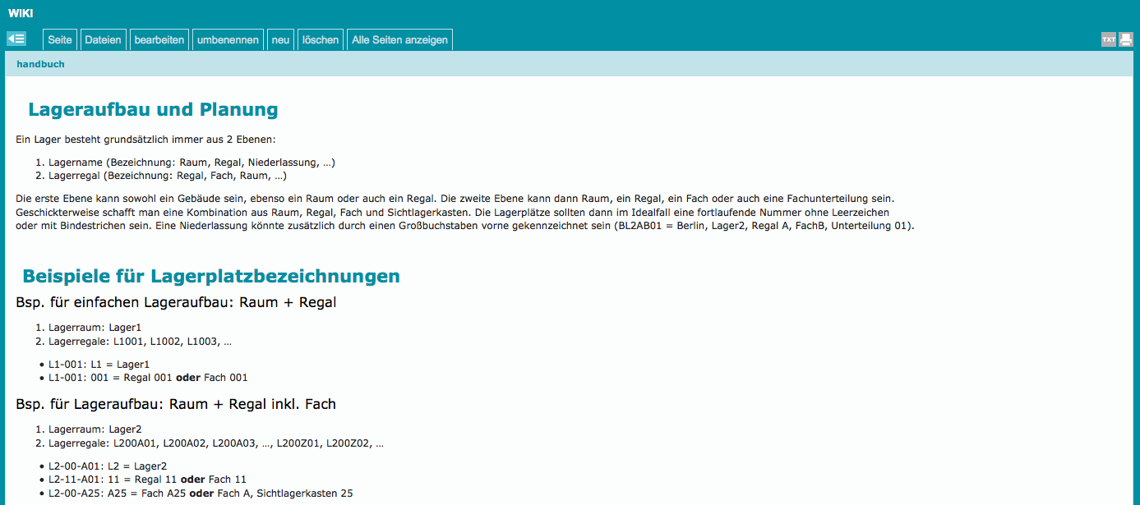Screen dimensions: 1140x505
Task: Follow the handbuch breadcrumb link
Action: (40, 64)
